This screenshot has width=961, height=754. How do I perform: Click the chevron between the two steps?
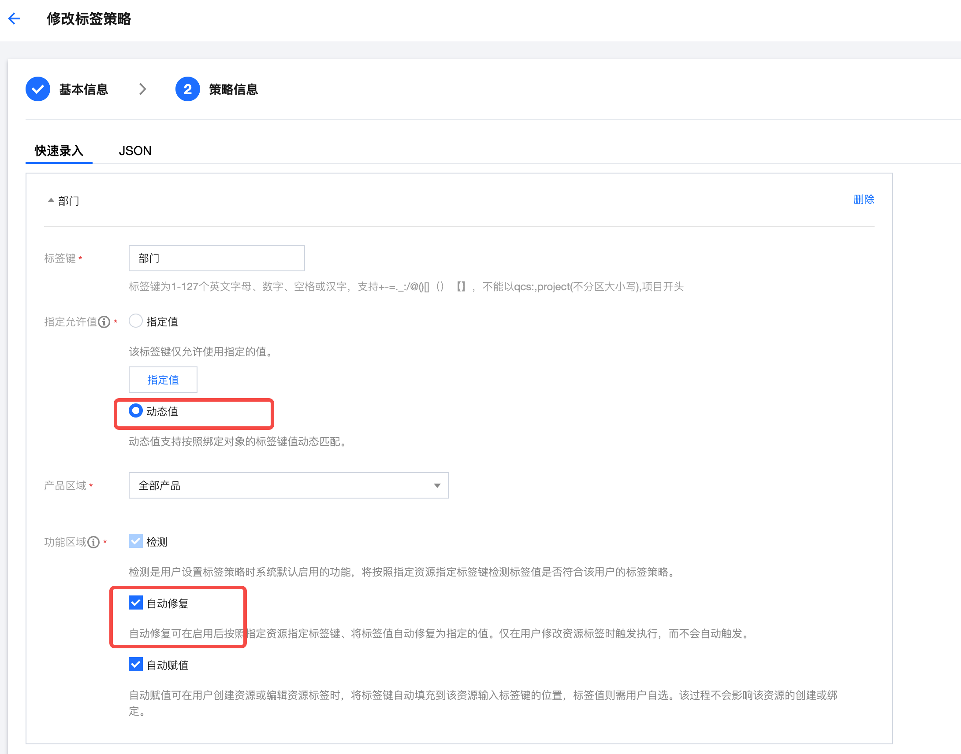pyautogui.click(x=142, y=89)
